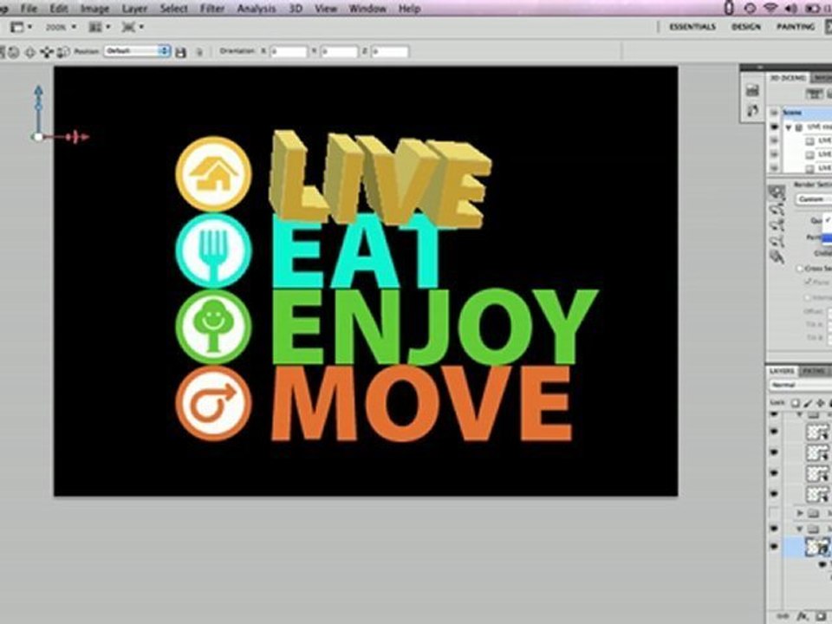832x624 pixels.
Task: Open the Arrange Documents dropdown
Action: tap(99, 27)
